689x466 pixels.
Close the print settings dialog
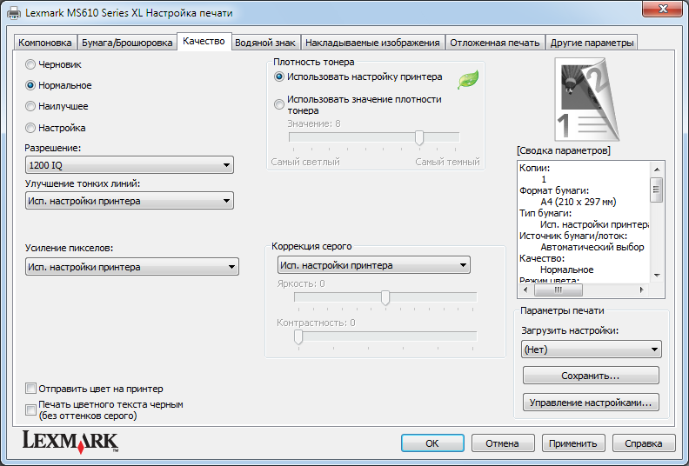pos(663,9)
